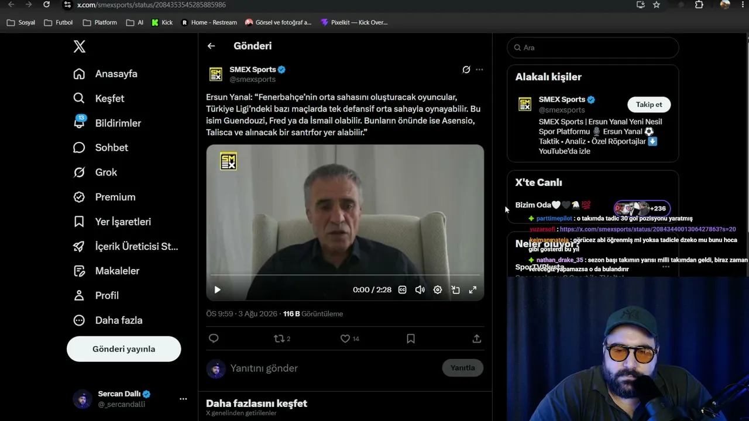The height and width of the screenshot is (421, 749).
Task: Open the link in yuzarsofi's chat message
Action: click(648, 229)
